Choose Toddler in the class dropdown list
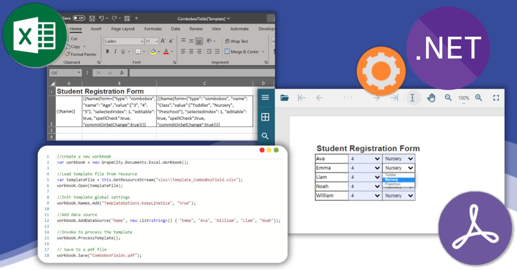This screenshot has height=270, width=517. tap(399, 175)
